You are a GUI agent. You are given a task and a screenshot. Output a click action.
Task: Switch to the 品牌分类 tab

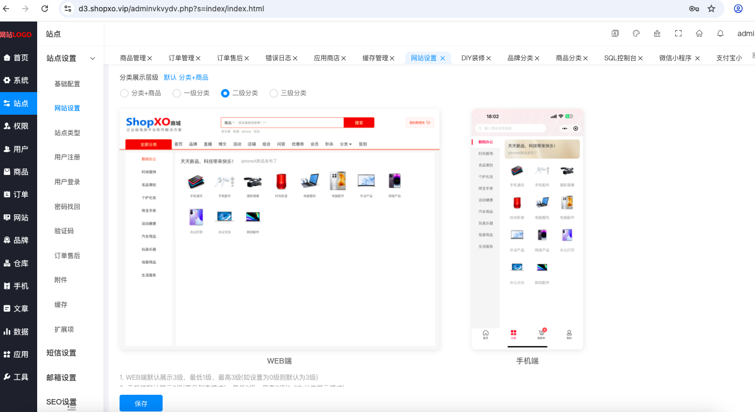coord(520,58)
